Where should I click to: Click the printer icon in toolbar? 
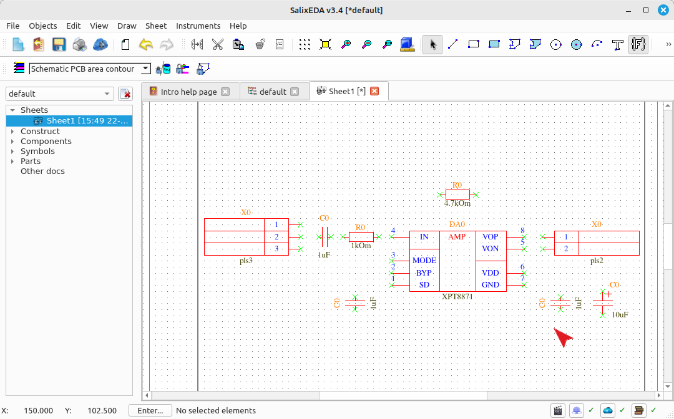[x=79, y=44]
